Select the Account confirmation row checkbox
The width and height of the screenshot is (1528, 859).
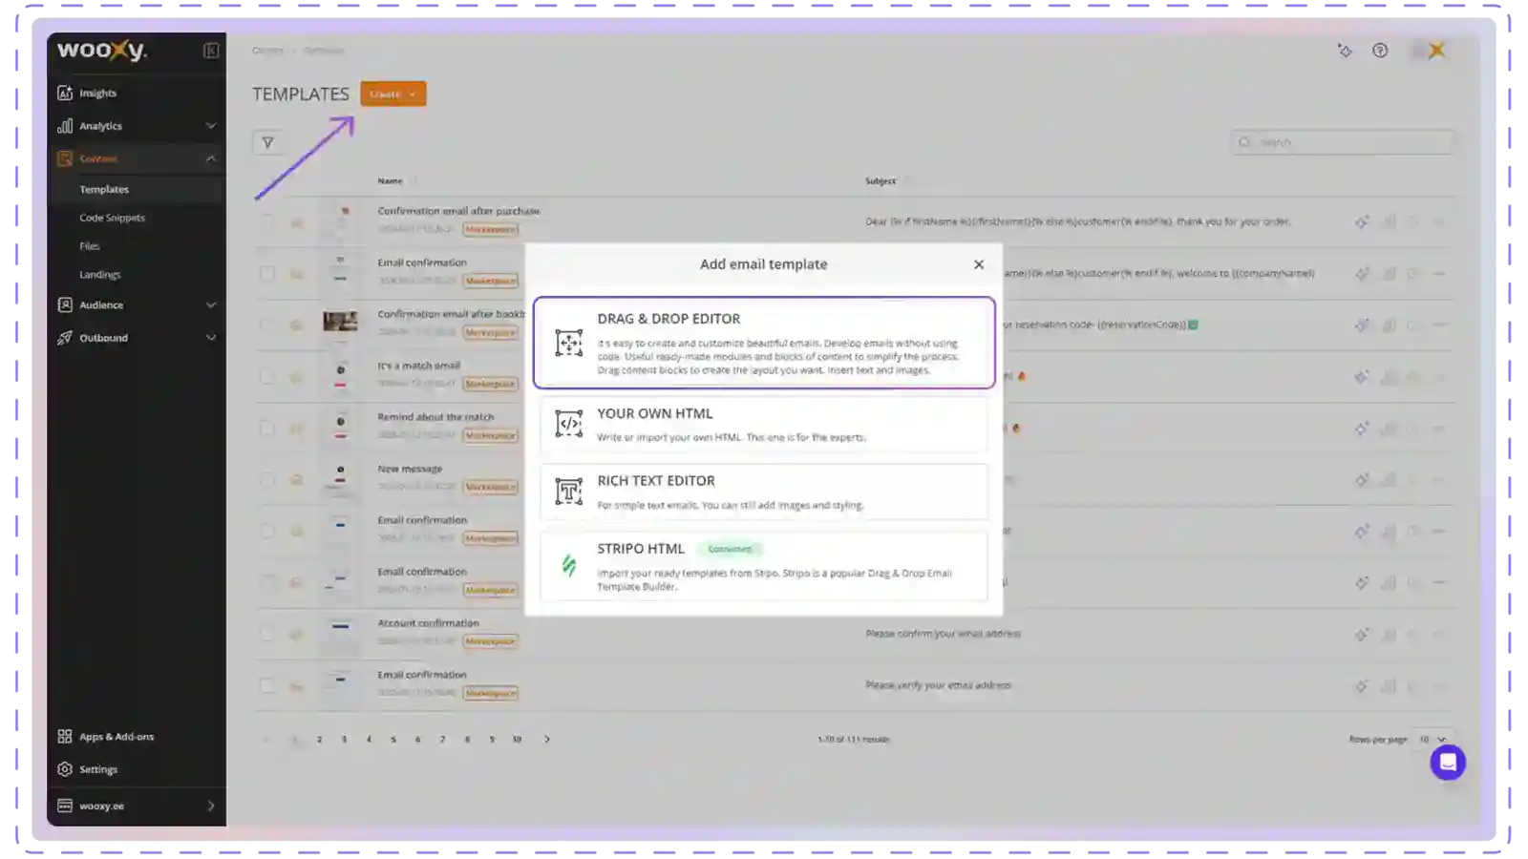[x=267, y=634]
